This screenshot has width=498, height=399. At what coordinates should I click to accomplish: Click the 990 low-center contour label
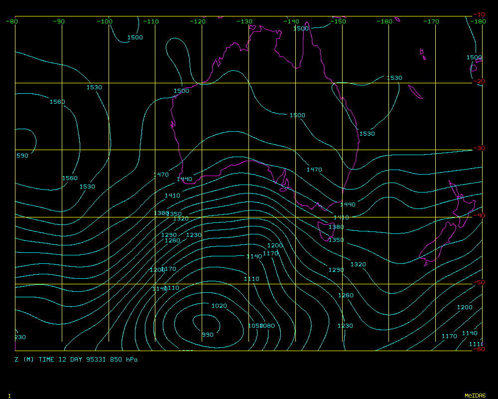tap(207, 335)
